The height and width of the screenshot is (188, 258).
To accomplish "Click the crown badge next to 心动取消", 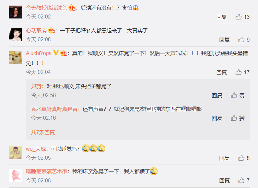I will pyautogui.click(x=51, y=30).
